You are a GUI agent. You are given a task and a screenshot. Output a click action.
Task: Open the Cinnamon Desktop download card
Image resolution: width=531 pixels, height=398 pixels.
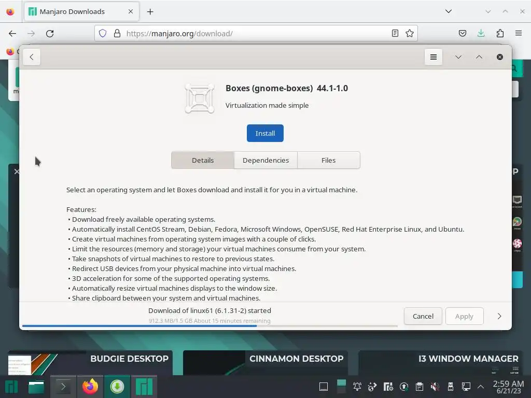[x=265, y=363]
